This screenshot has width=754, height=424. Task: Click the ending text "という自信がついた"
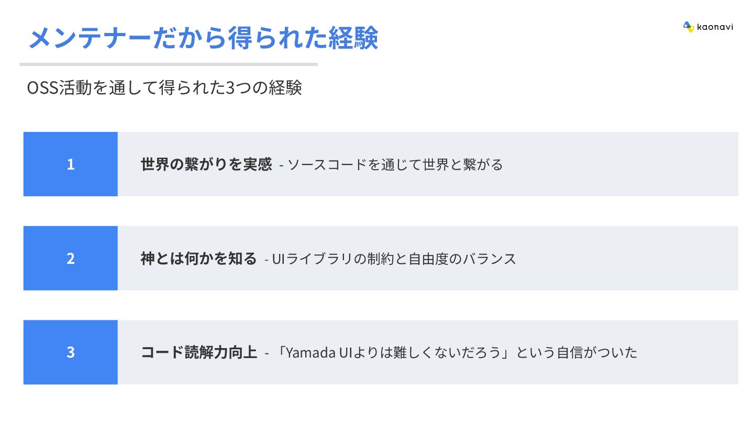tap(576, 353)
